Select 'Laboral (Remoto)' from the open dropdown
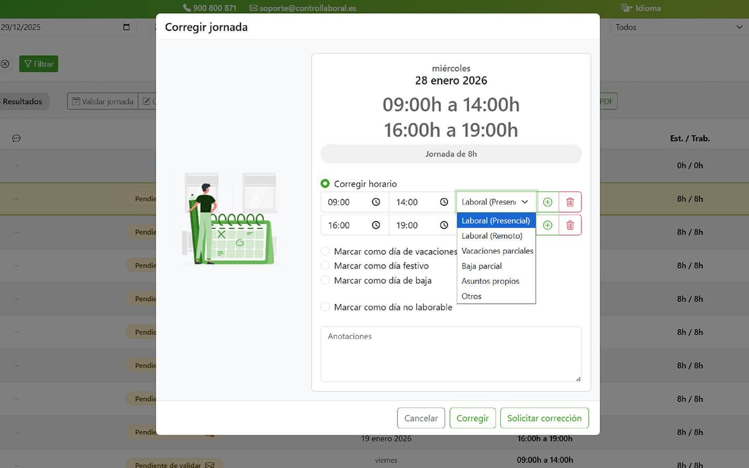This screenshot has width=749, height=468. (x=491, y=236)
